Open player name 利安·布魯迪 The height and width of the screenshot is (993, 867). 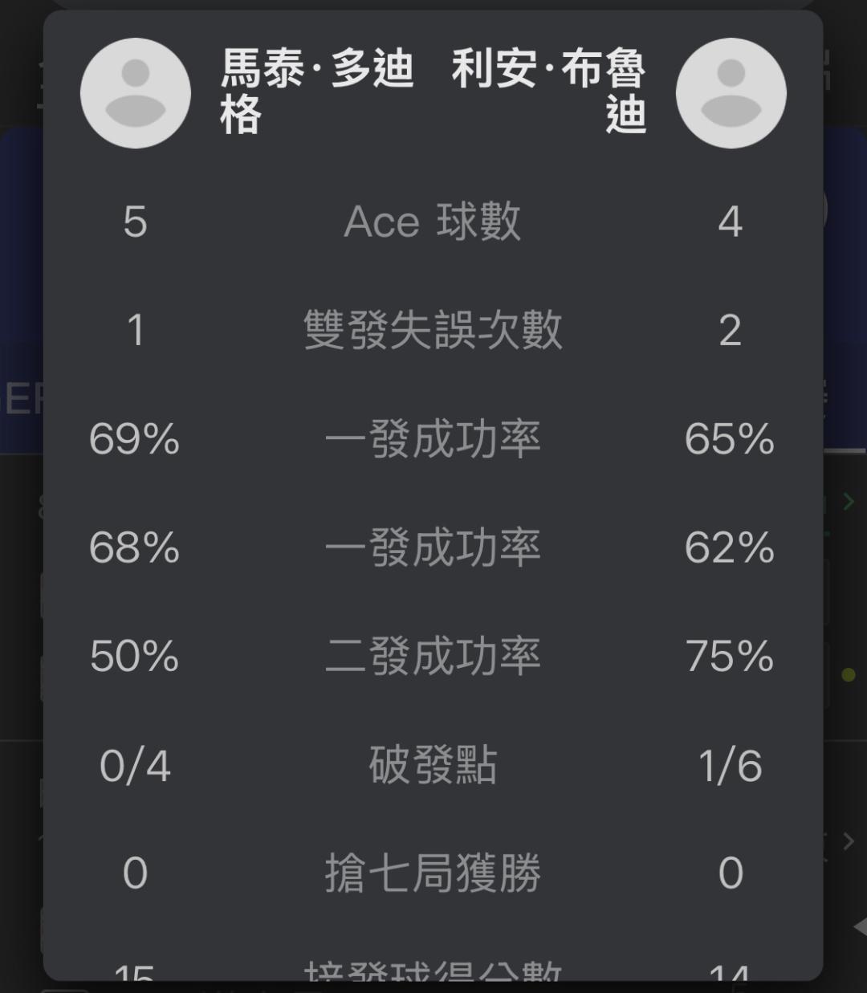point(549,91)
